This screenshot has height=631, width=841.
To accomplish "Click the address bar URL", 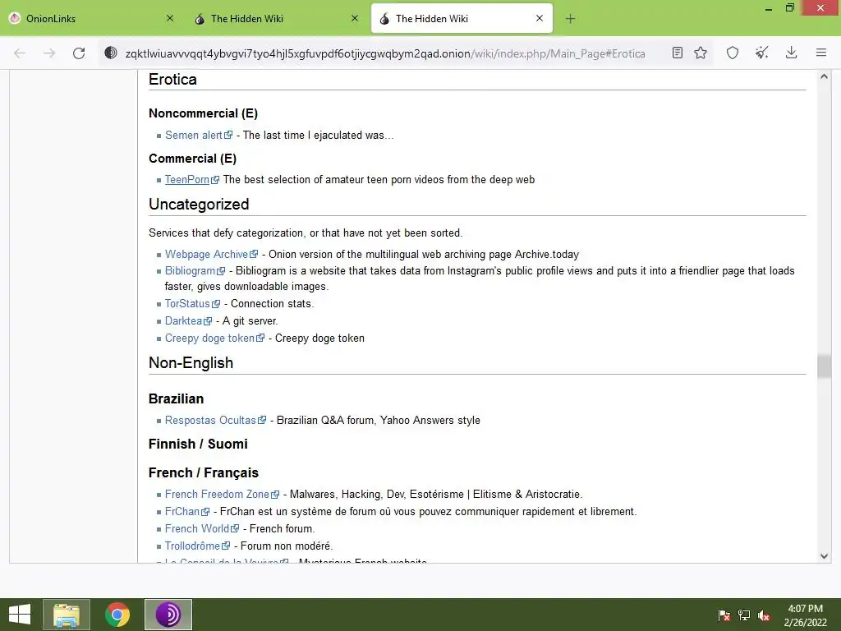I will click(x=384, y=53).
